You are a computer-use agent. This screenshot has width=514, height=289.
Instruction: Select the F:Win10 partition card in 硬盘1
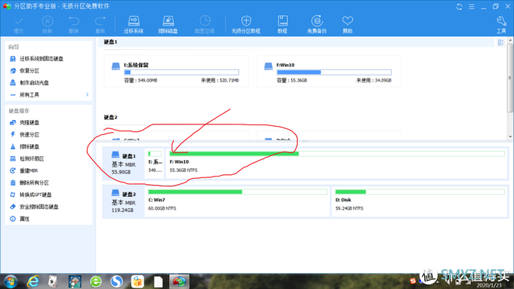pyautogui.click(x=329, y=71)
